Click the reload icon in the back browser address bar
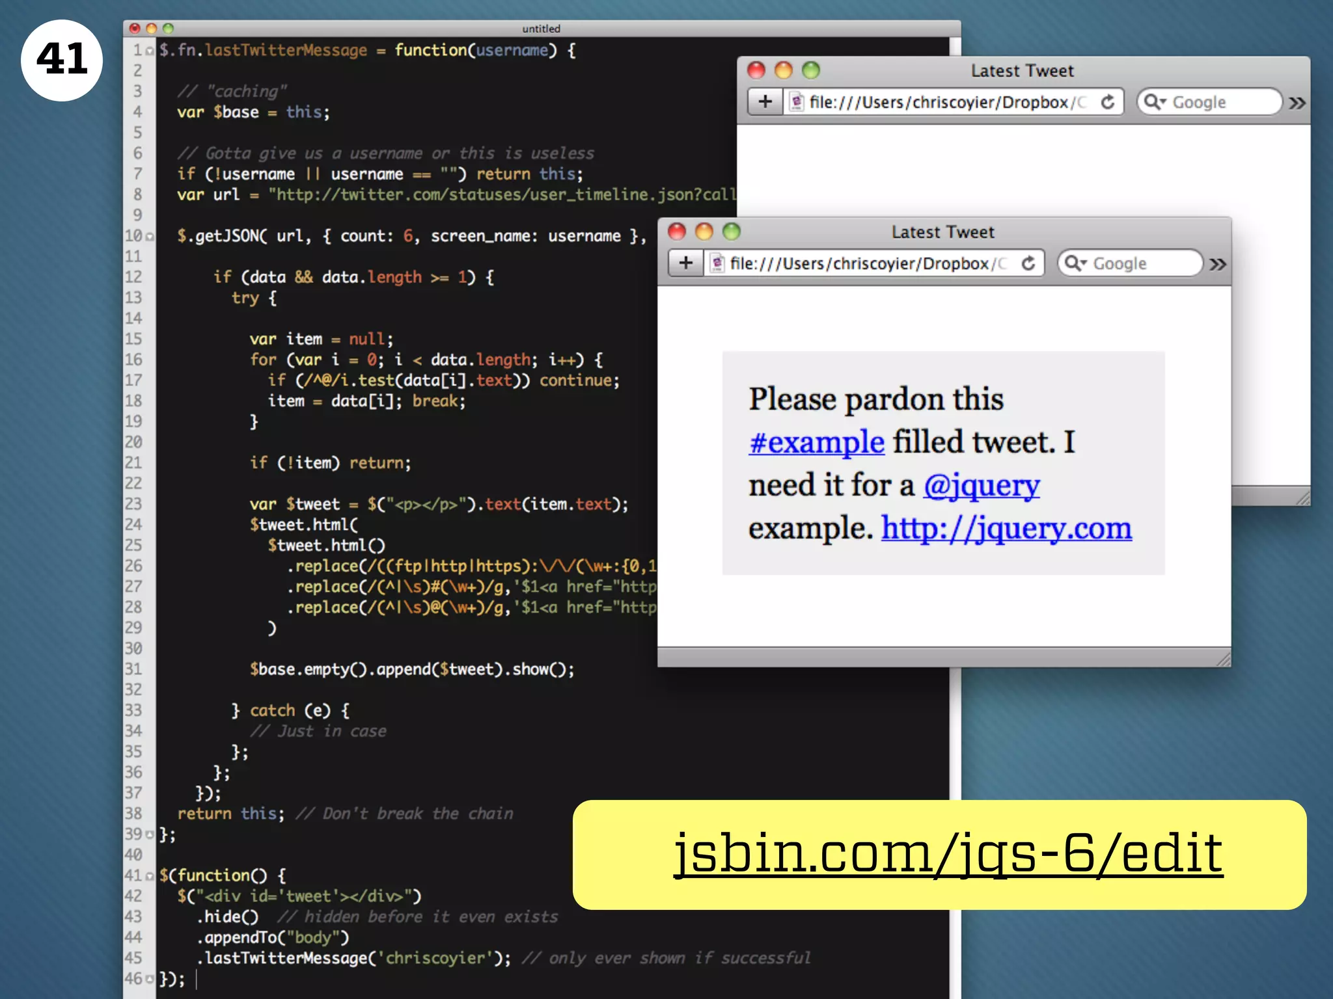This screenshot has height=999, width=1333. coord(1108,102)
